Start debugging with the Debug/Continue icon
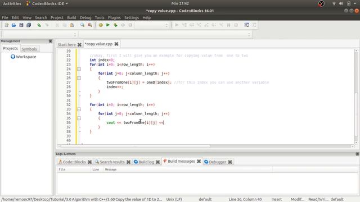 (x=177, y=25)
